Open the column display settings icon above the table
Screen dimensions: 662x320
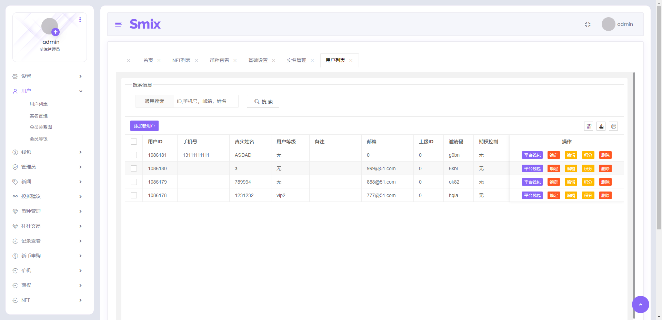(589, 126)
